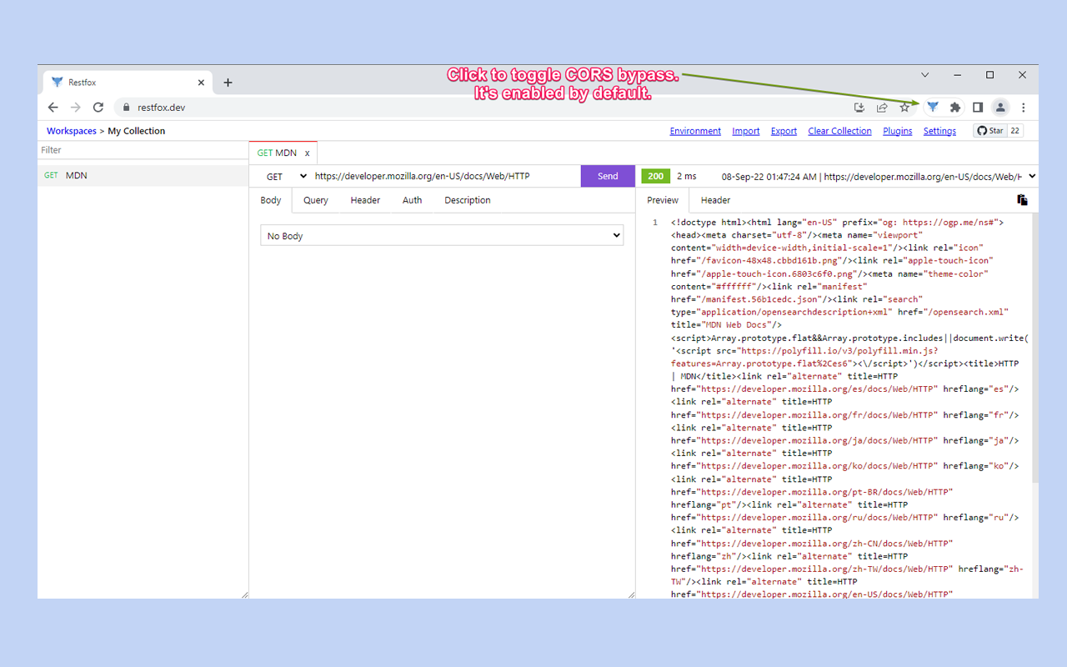Screen dimensions: 1067x667
Task: Open the browser extensions puzzle icon
Action: click(x=954, y=107)
